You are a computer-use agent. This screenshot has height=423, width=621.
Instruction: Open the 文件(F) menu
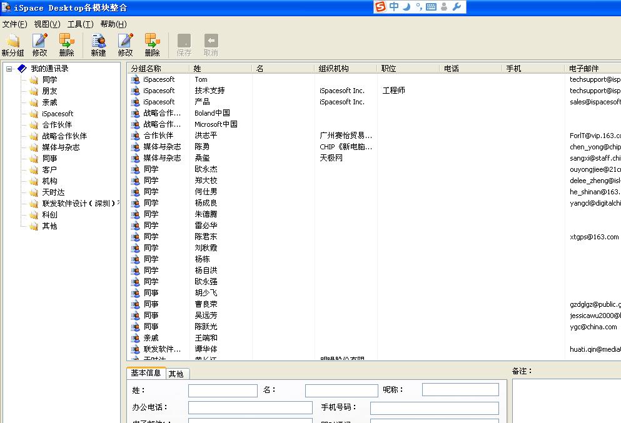coord(14,24)
